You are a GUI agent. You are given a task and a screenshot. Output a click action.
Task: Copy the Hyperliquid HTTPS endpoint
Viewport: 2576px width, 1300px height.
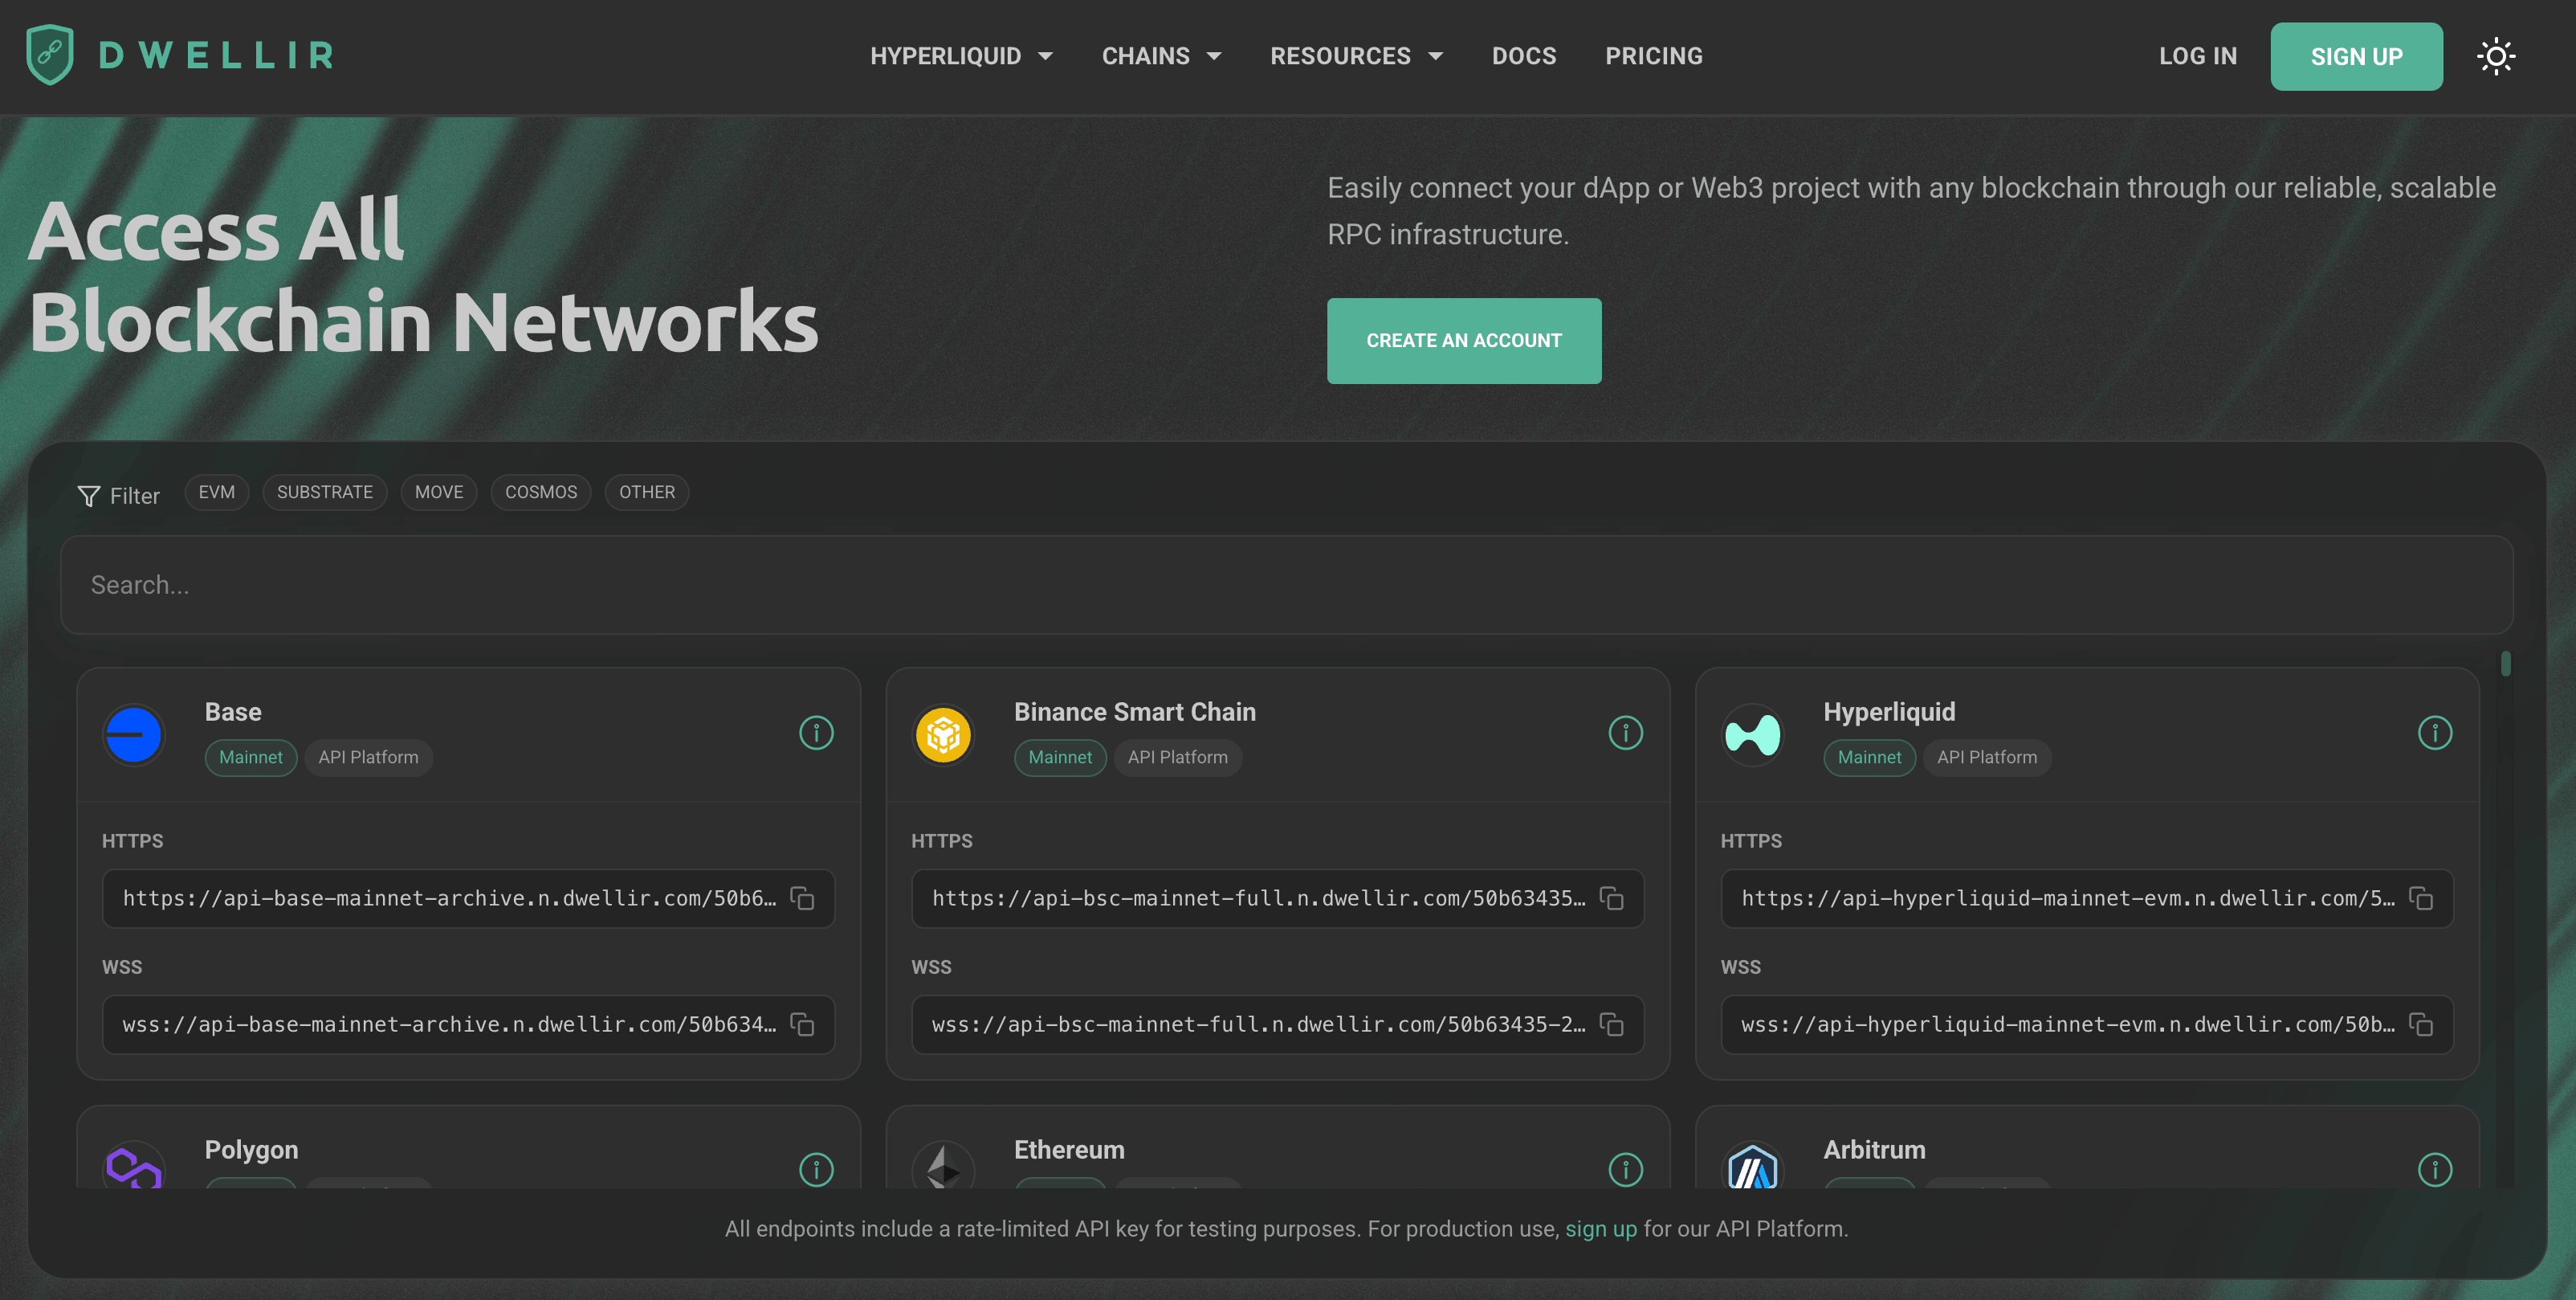pos(2420,897)
